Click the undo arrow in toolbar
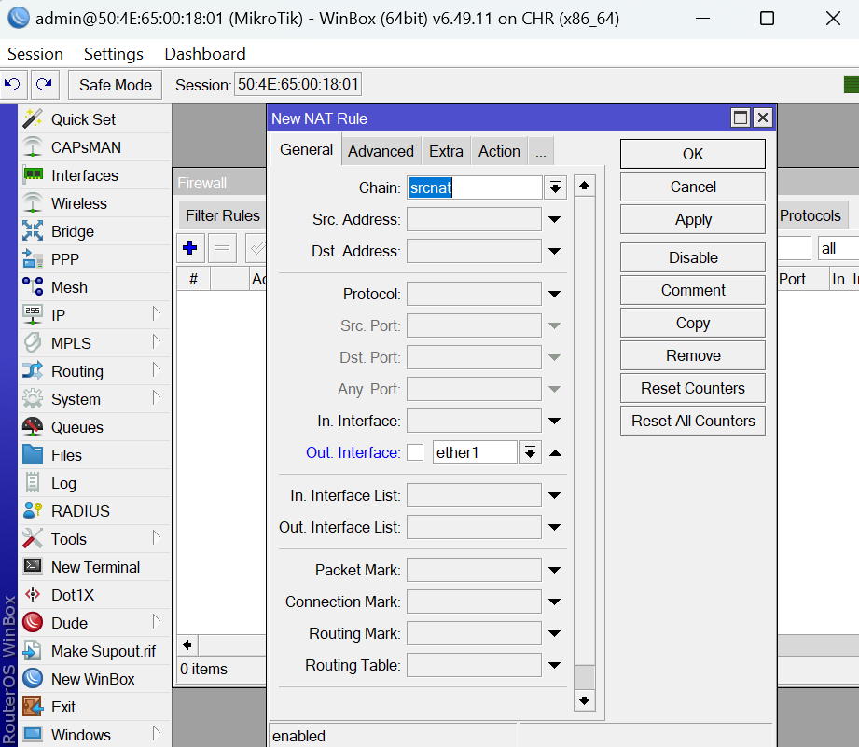The image size is (859, 747). pyautogui.click(x=13, y=84)
